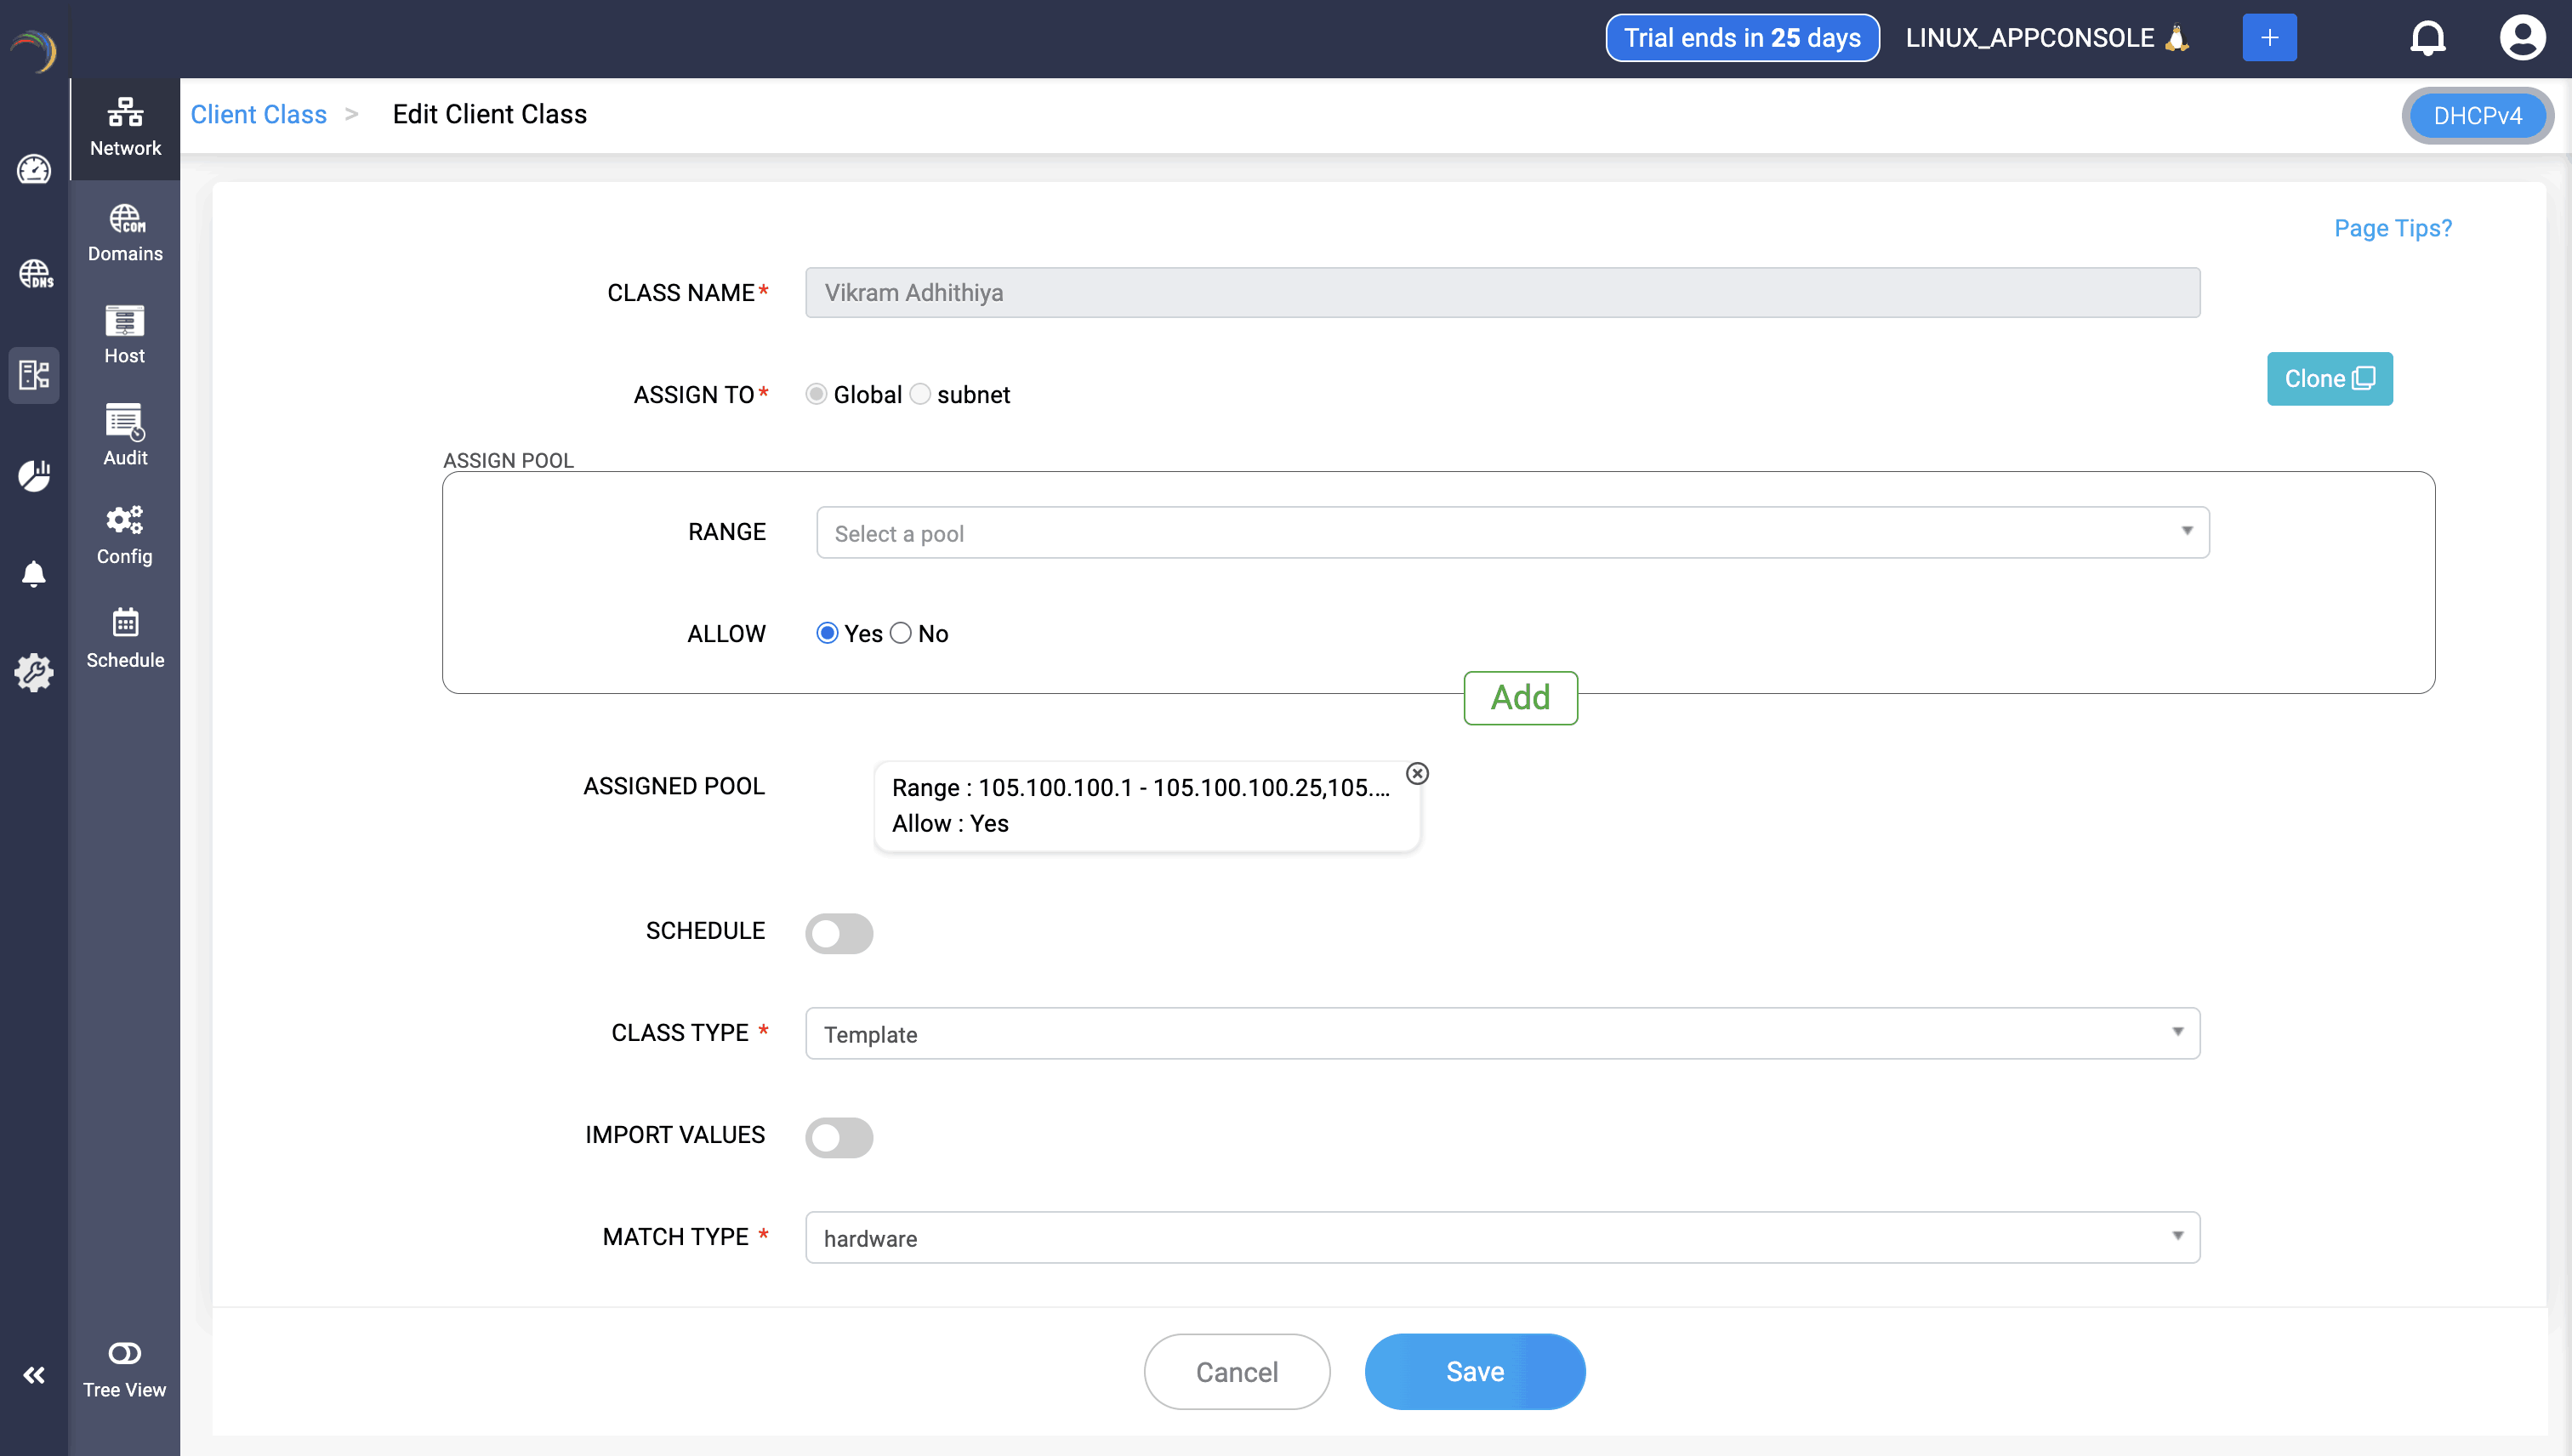Viewport: 2572px width, 1456px height.
Task: Open the Audit sidebar section
Action: [125, 435]
